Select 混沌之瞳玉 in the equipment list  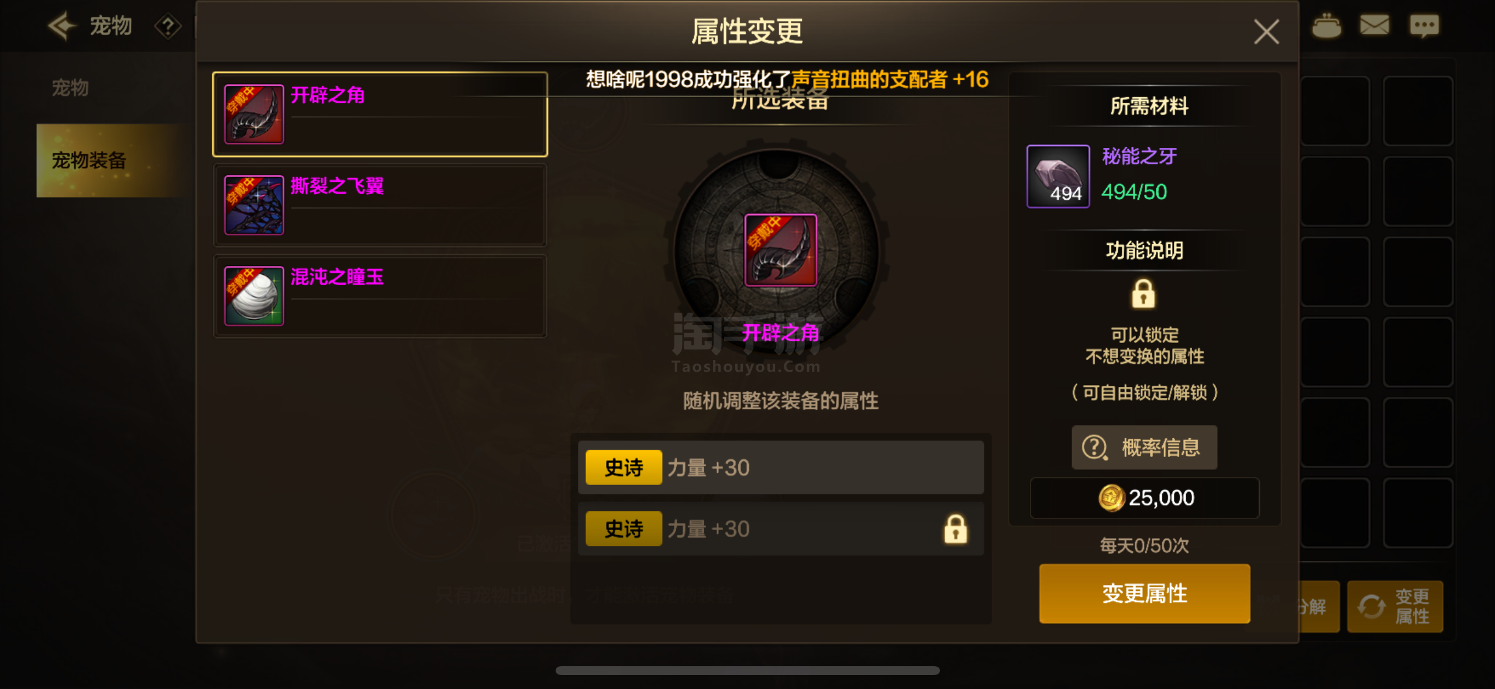point(380,296)
